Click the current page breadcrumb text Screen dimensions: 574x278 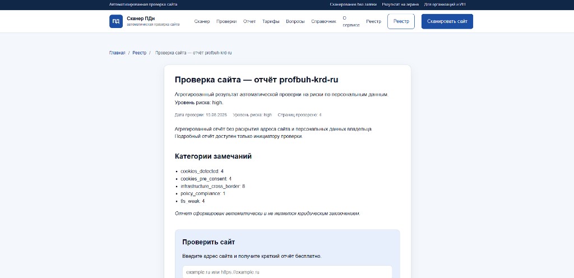(193, 53)
